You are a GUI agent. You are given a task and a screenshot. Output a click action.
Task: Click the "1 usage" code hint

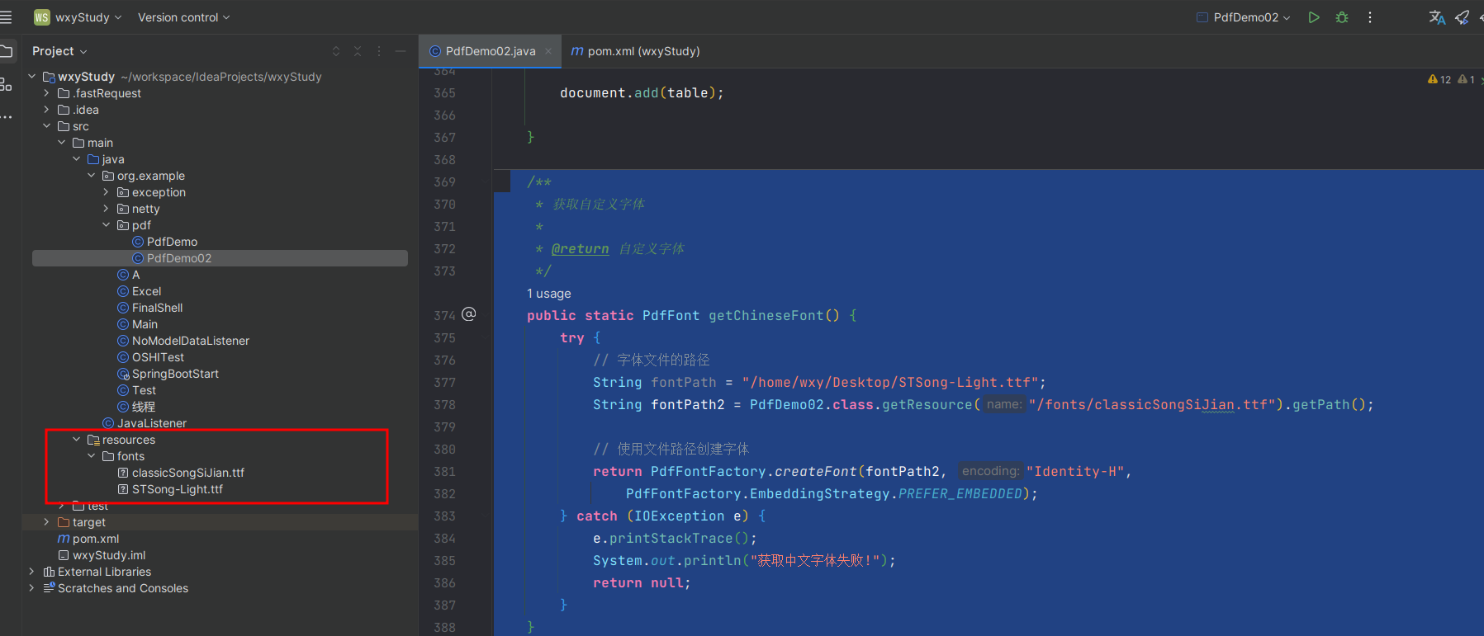click(x=549, y=294)
